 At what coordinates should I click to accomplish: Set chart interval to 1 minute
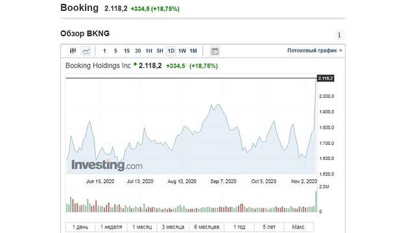click(104, 51)
